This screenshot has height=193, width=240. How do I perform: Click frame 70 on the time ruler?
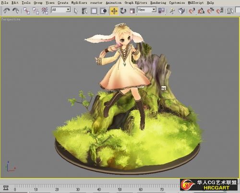pyautogui.click(x=162, y=190)
